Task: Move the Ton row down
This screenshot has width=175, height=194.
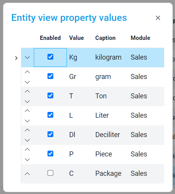Action: pyautogui.click(x=27, y=101)
